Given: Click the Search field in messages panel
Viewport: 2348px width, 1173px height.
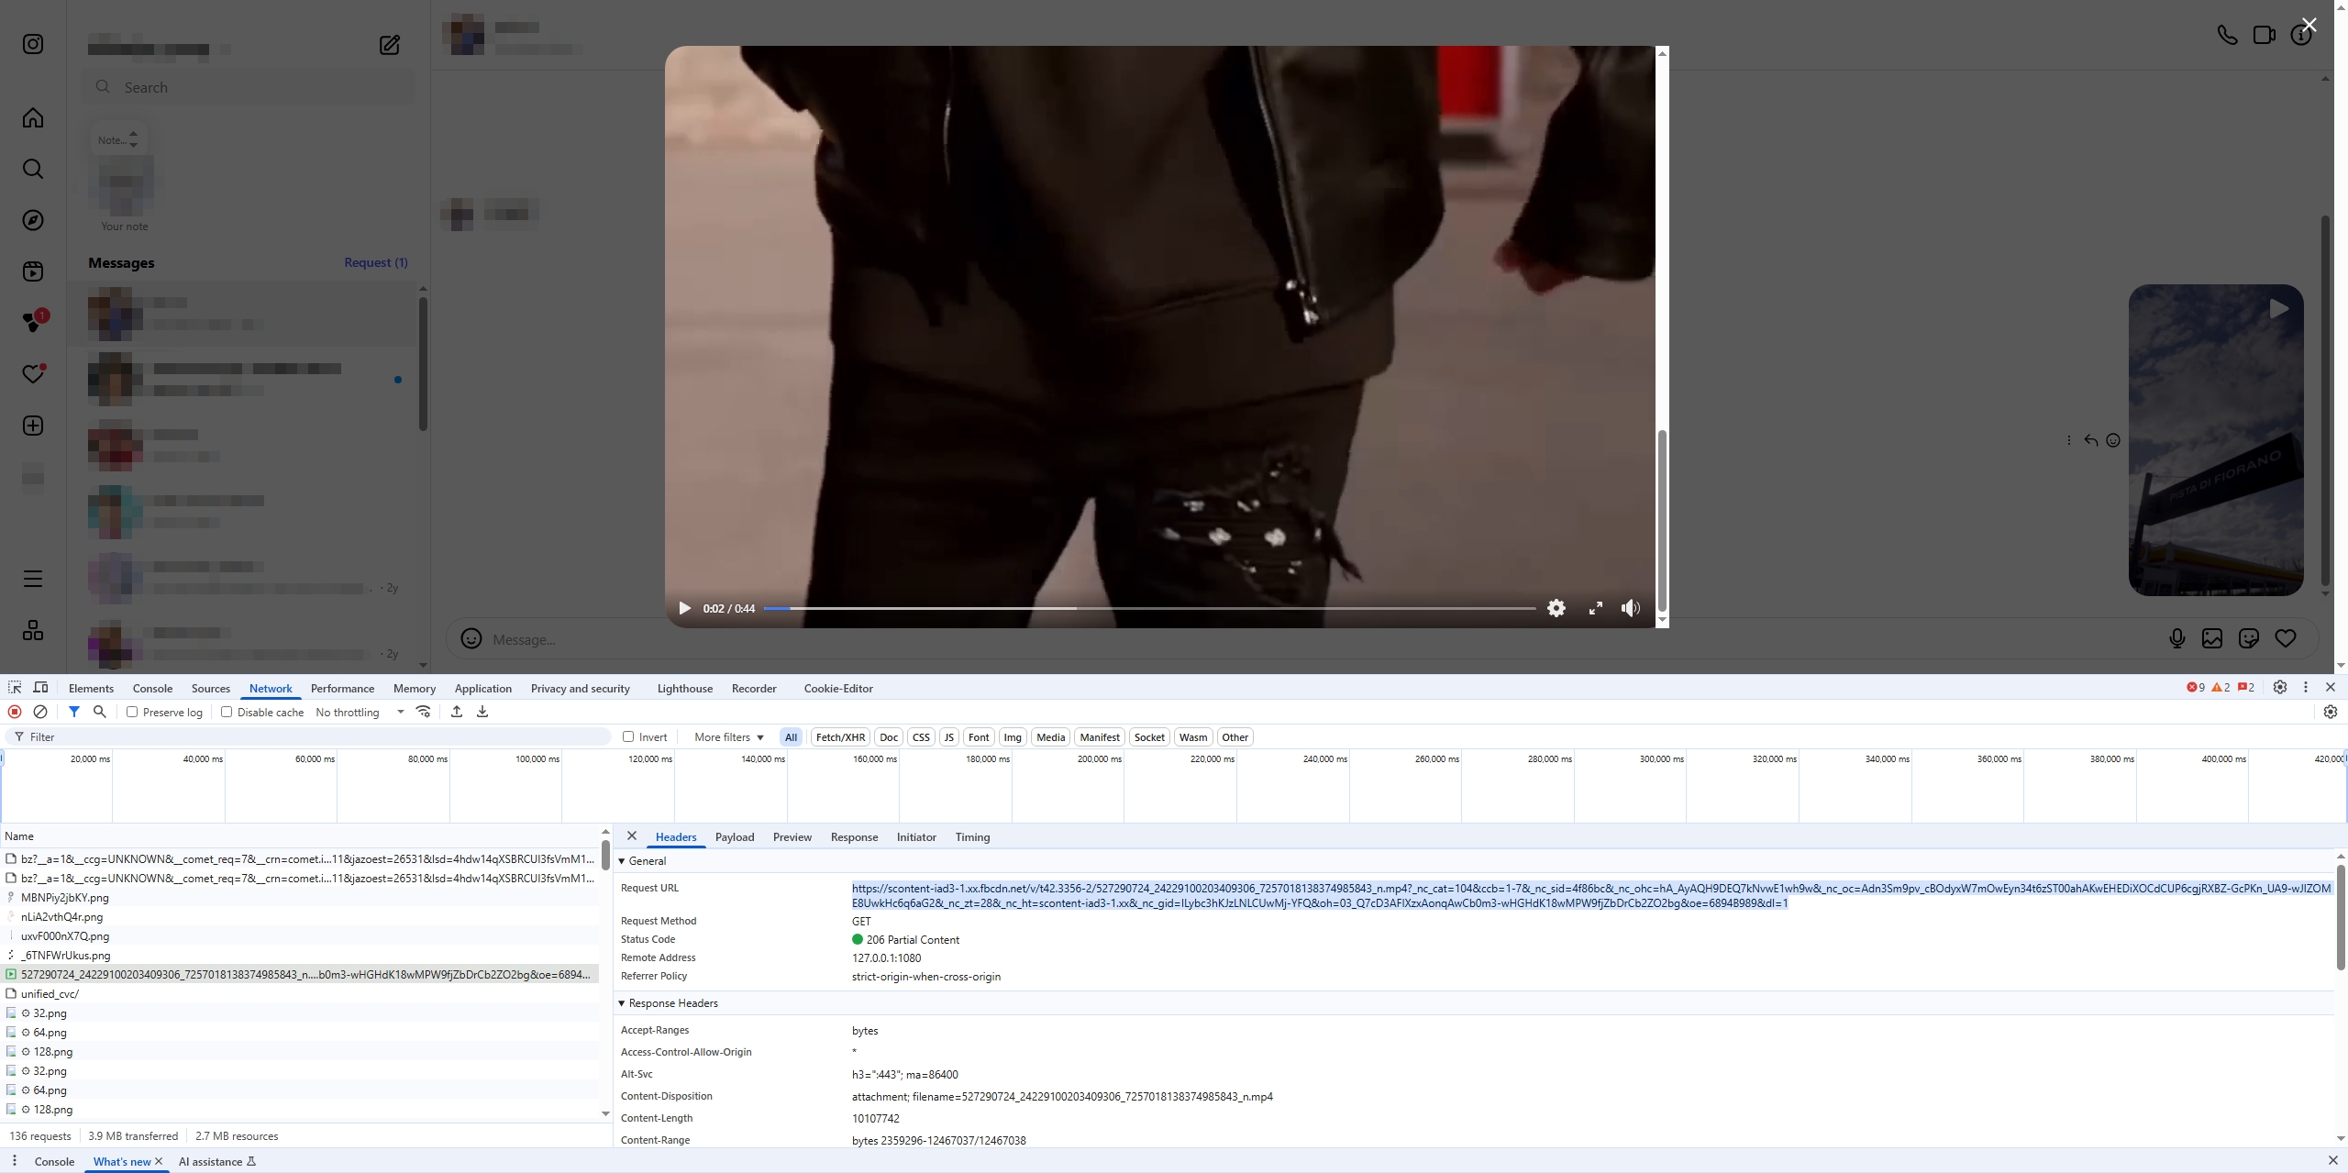Looking at the screenshot, I should [x=248, y=87].
